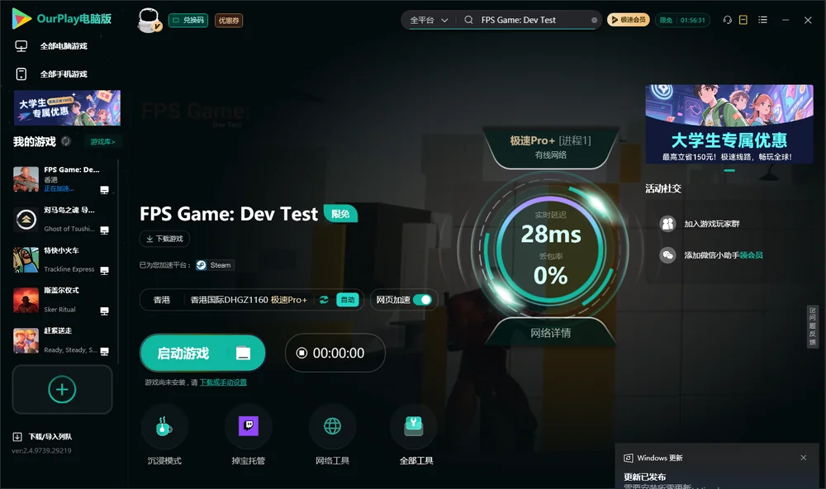This screenshot has width=826, height=489.
Task: Open the user avatar profile
Action: (x=149, y=20)
